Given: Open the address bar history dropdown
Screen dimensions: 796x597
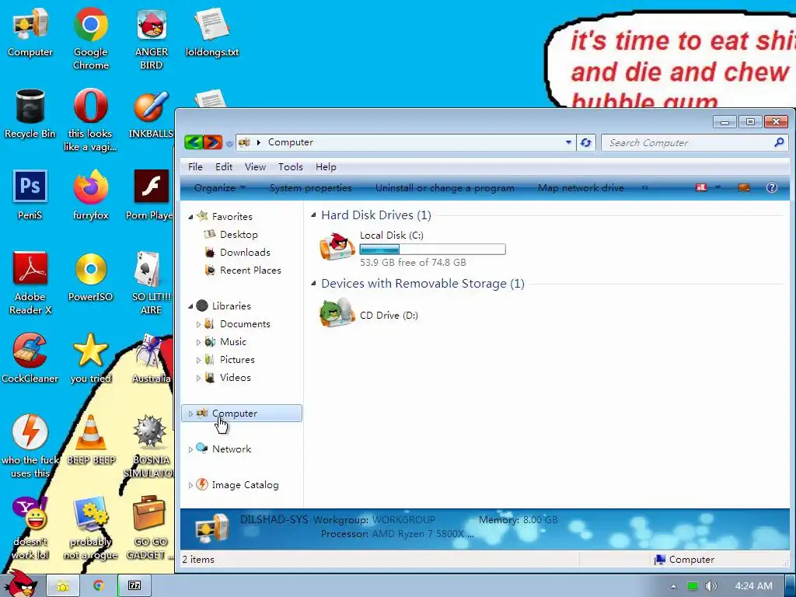Looking at the screenshot, I should point(568,143).
